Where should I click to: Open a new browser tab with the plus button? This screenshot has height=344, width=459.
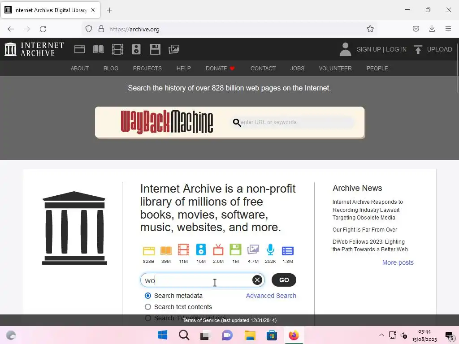tap(109, 10)
